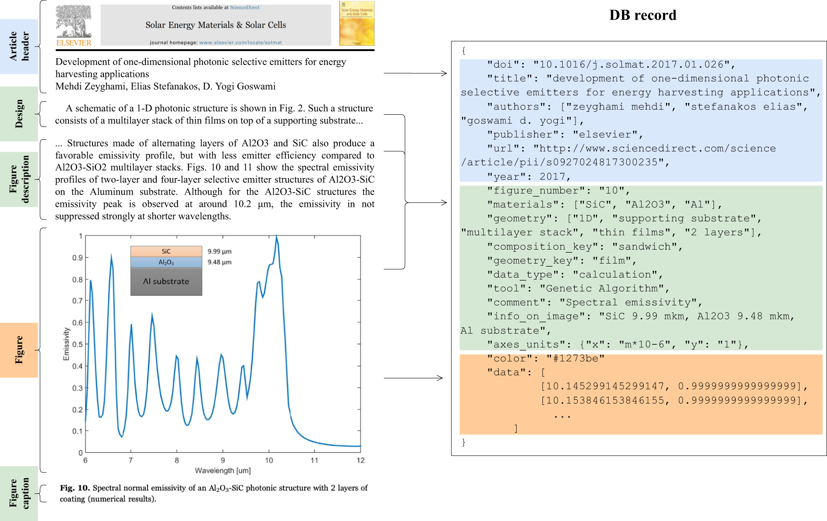Viewport: 827px width, 521px height.
Task: Click the 'DB record' heading
Action: (x=643, y=15)
